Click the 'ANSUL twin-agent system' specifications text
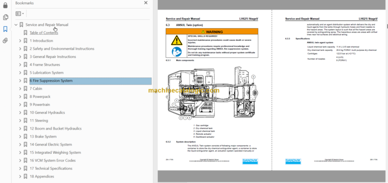The height and width of the screenshot is (183, 388). [x=320, y=42]
